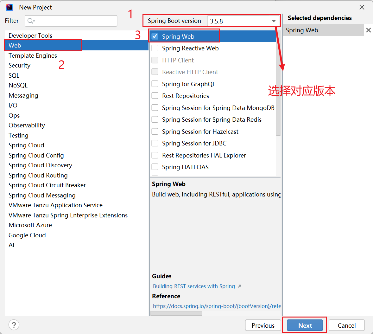
Task: Select Spring Cloud Routing category
Action: [x=77, y=175]
